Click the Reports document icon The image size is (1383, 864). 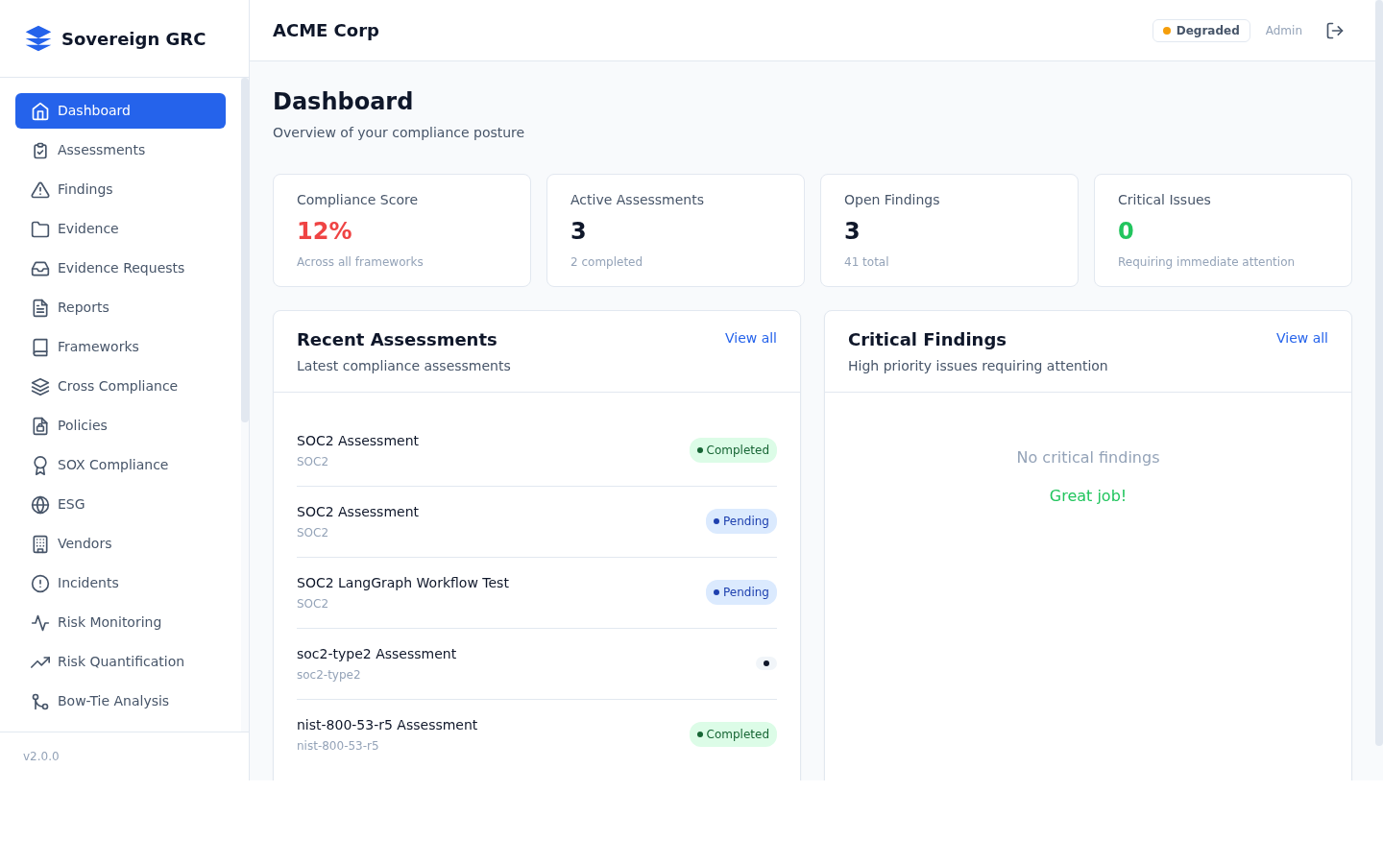[x=39, y=307]
